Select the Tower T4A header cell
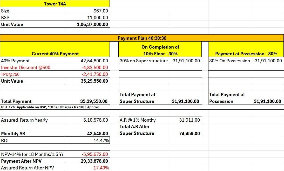The height and width of the screenshot is (171, 284). 55,4
